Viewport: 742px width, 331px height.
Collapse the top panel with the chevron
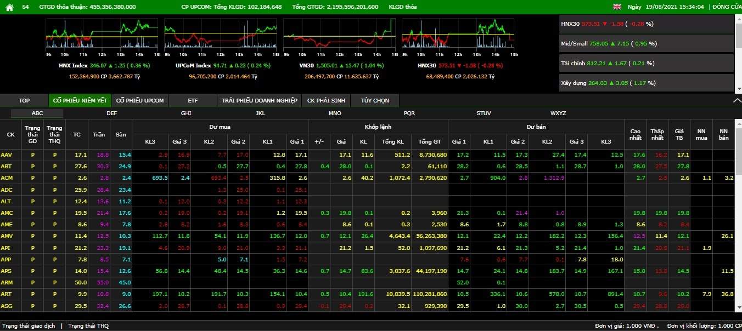coord(737,101)
